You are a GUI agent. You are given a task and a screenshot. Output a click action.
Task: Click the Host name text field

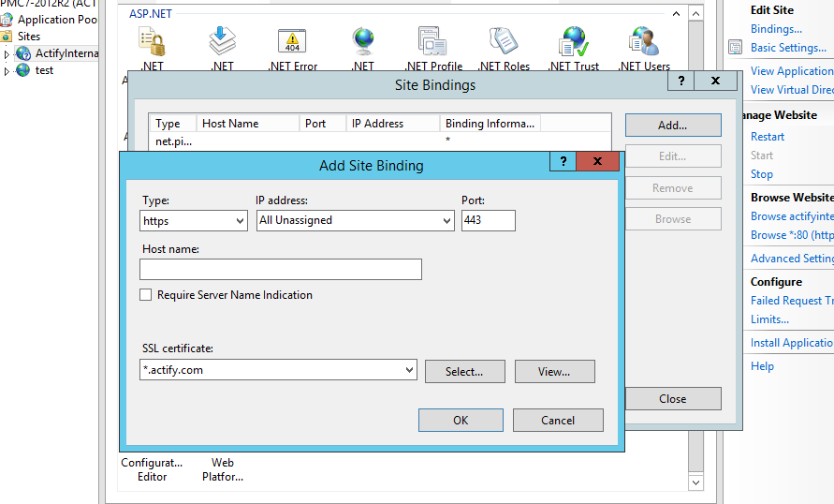click(x=281, y=270)
